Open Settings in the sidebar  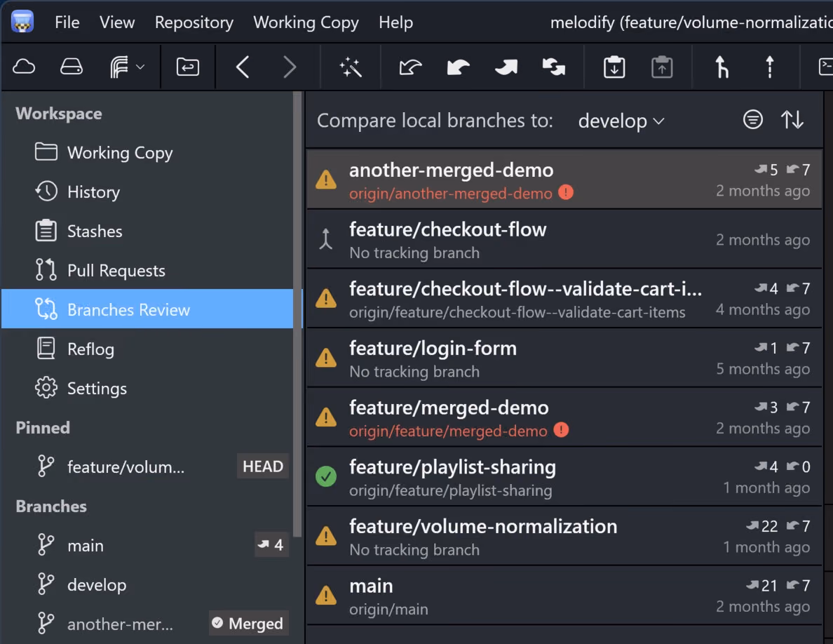[x=147, y=389]
